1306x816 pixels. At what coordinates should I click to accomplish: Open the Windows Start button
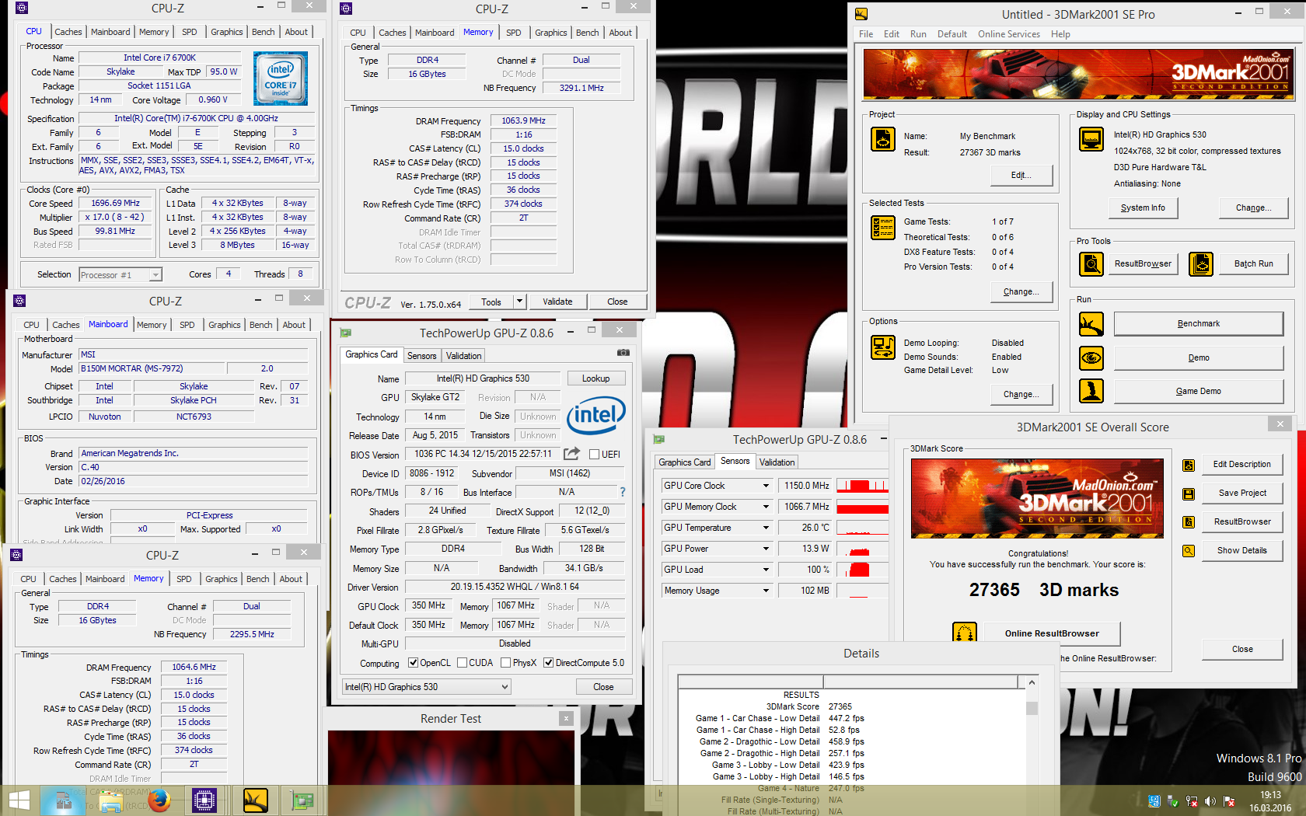[19, 800]
